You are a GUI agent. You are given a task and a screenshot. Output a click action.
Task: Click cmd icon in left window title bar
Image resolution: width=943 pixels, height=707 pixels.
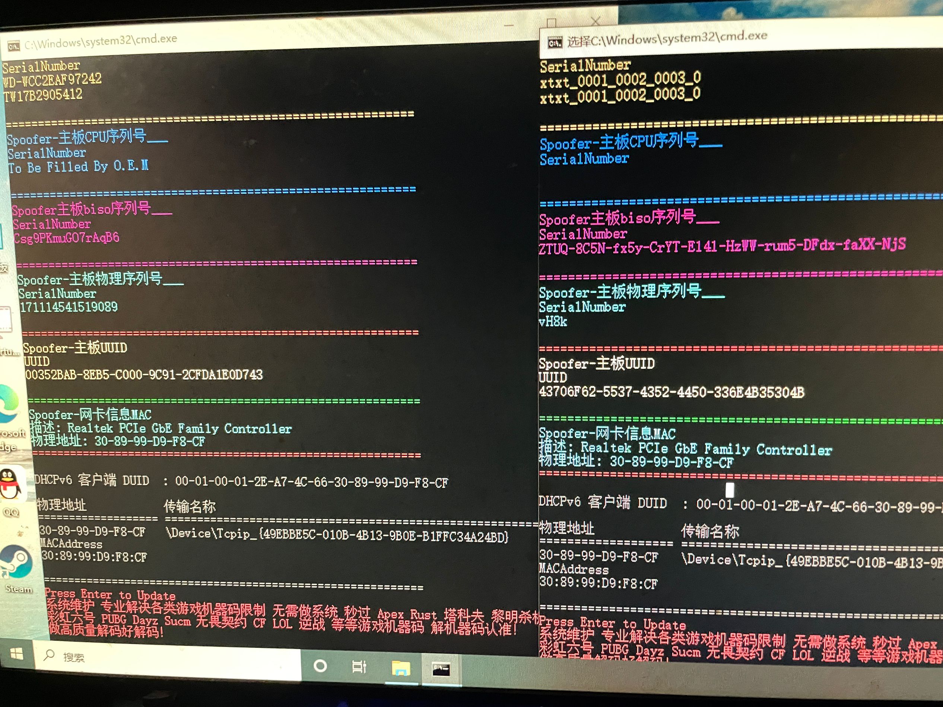pyautogui.click(x=14, y=46)
